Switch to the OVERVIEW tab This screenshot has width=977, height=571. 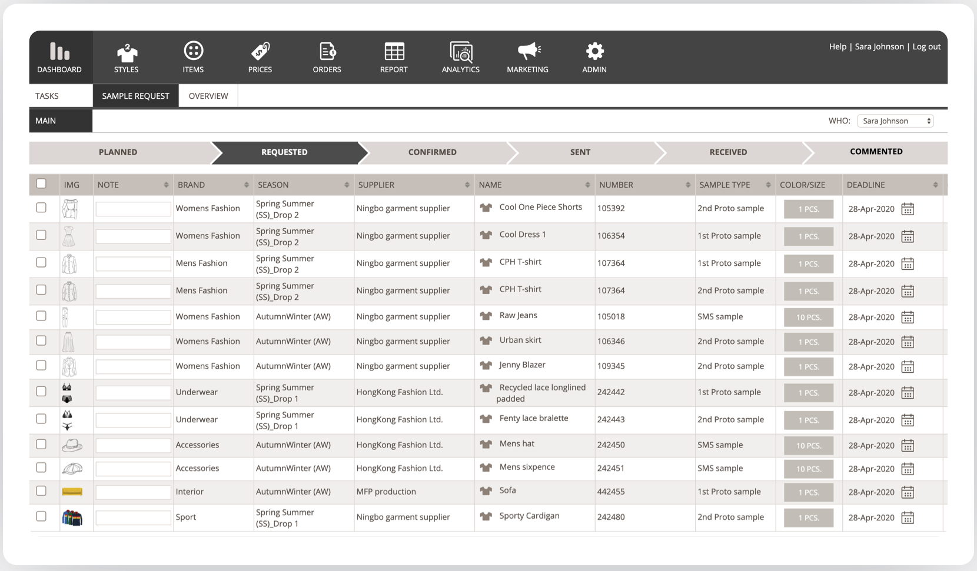(x=208, y=96)
